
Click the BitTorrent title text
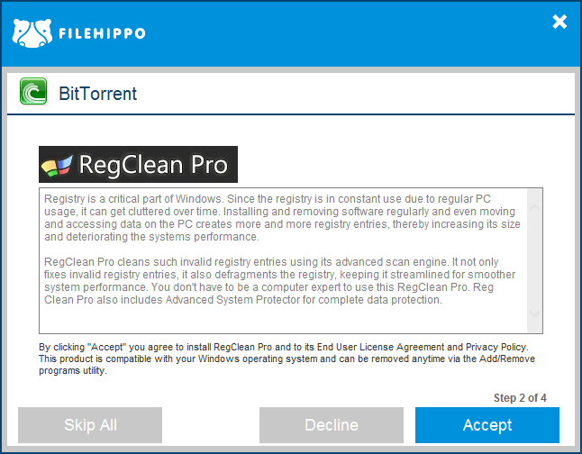(98, 94)
